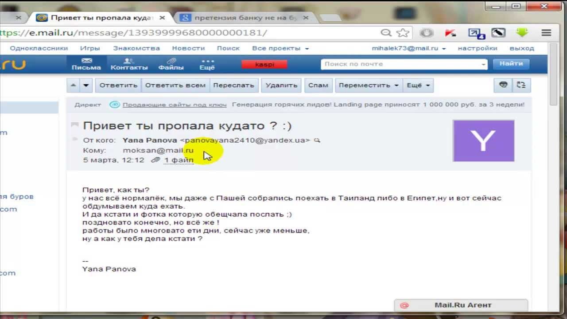Image resolution: width=567 pixels, height=319 pixels.
Task: Click the Kaspersky red extension icon
Action: (450, 33)
